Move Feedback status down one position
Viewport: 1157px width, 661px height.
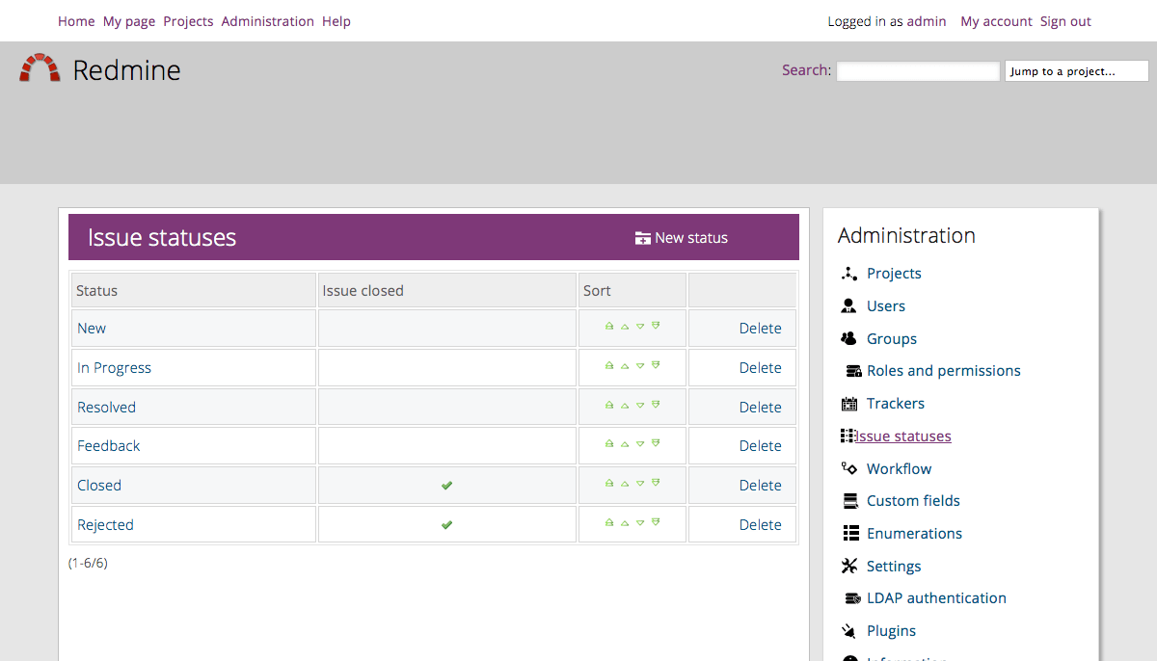(640, 444)
